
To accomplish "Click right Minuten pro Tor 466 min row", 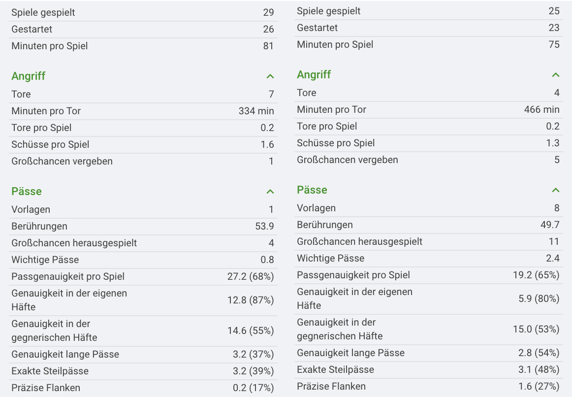I will (x=429, y=109).
